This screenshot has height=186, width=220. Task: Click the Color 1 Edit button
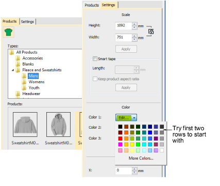(124, 118)
